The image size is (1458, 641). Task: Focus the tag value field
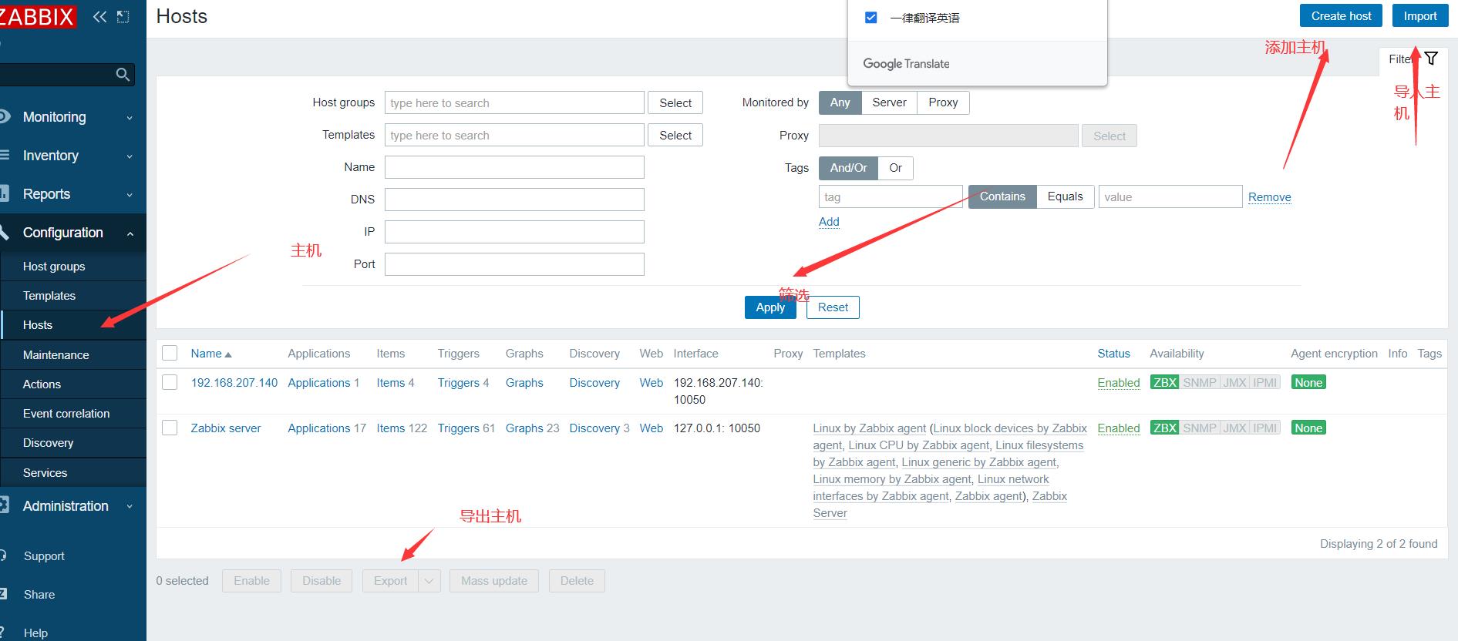1170,197
